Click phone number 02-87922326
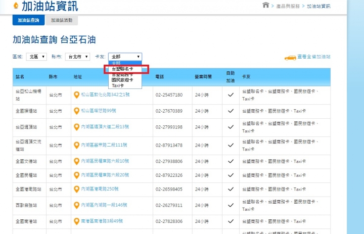This screenshot has height=234, width=364. click(x=169, y=175)
